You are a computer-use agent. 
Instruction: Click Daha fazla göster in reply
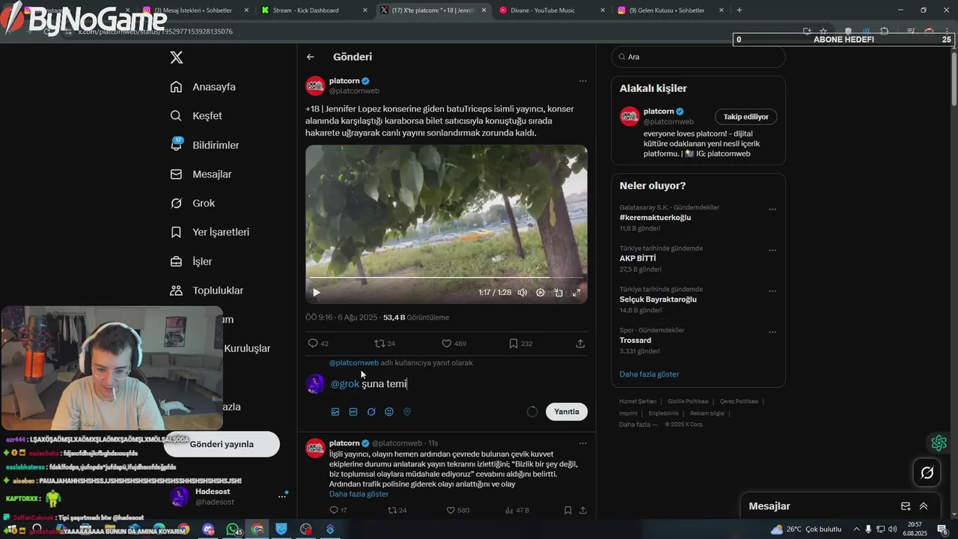tap(359, 494)
